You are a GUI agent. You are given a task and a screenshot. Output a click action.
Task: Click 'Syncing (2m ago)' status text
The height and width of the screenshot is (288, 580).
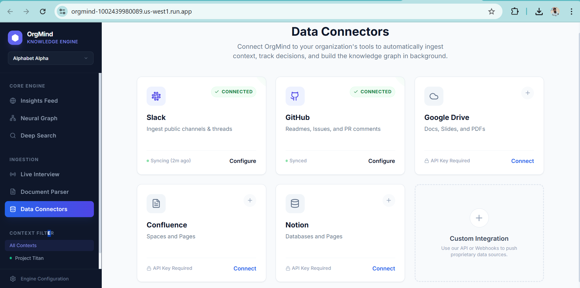click(x=171, y=161)
